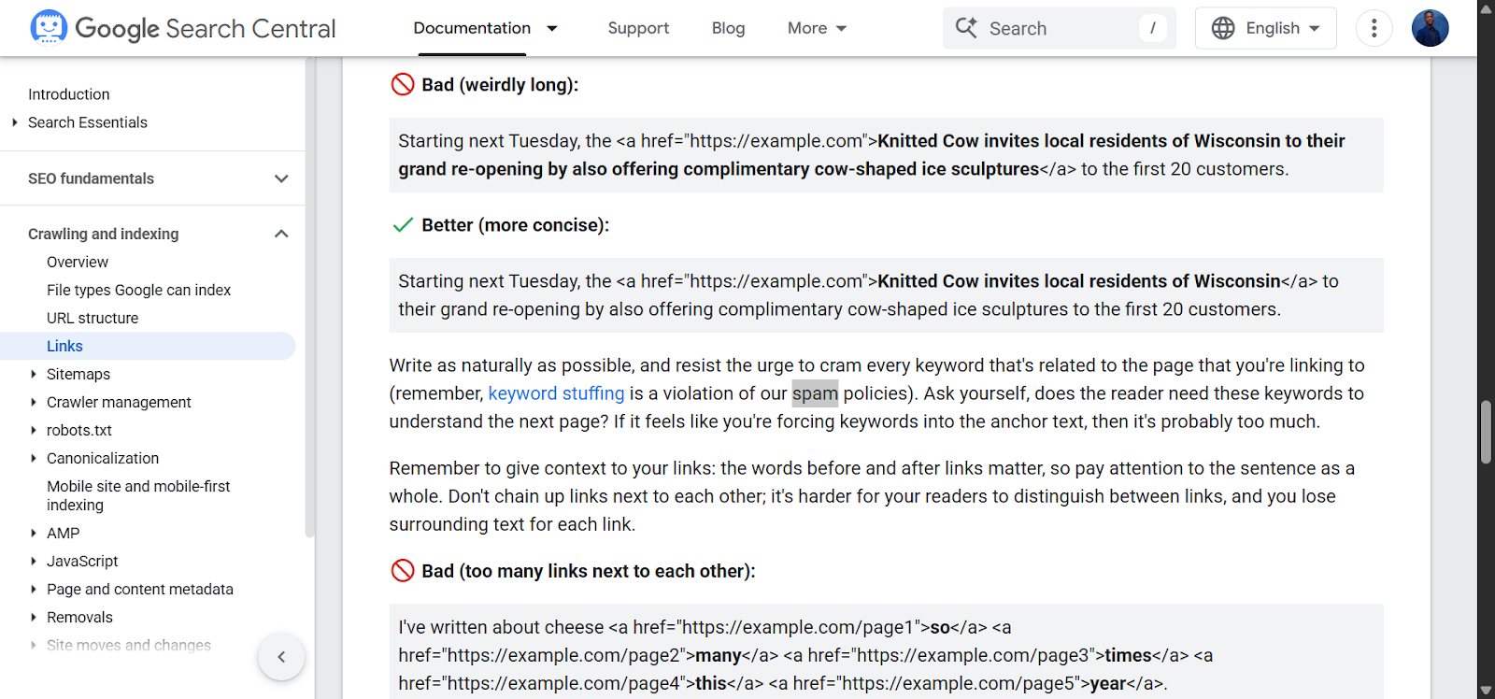Click the green checkmark beside Better example
The width and height of the screenshot is (1495, 699).
click(x=402, y=224)
